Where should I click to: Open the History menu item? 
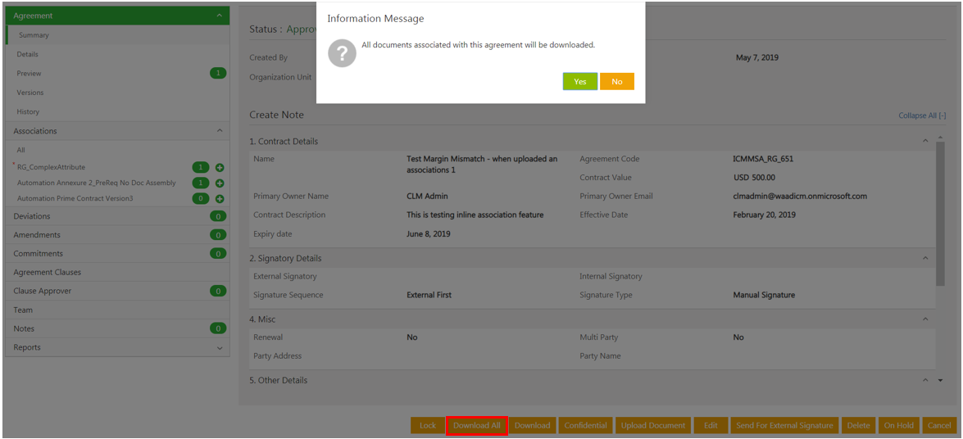28,111
